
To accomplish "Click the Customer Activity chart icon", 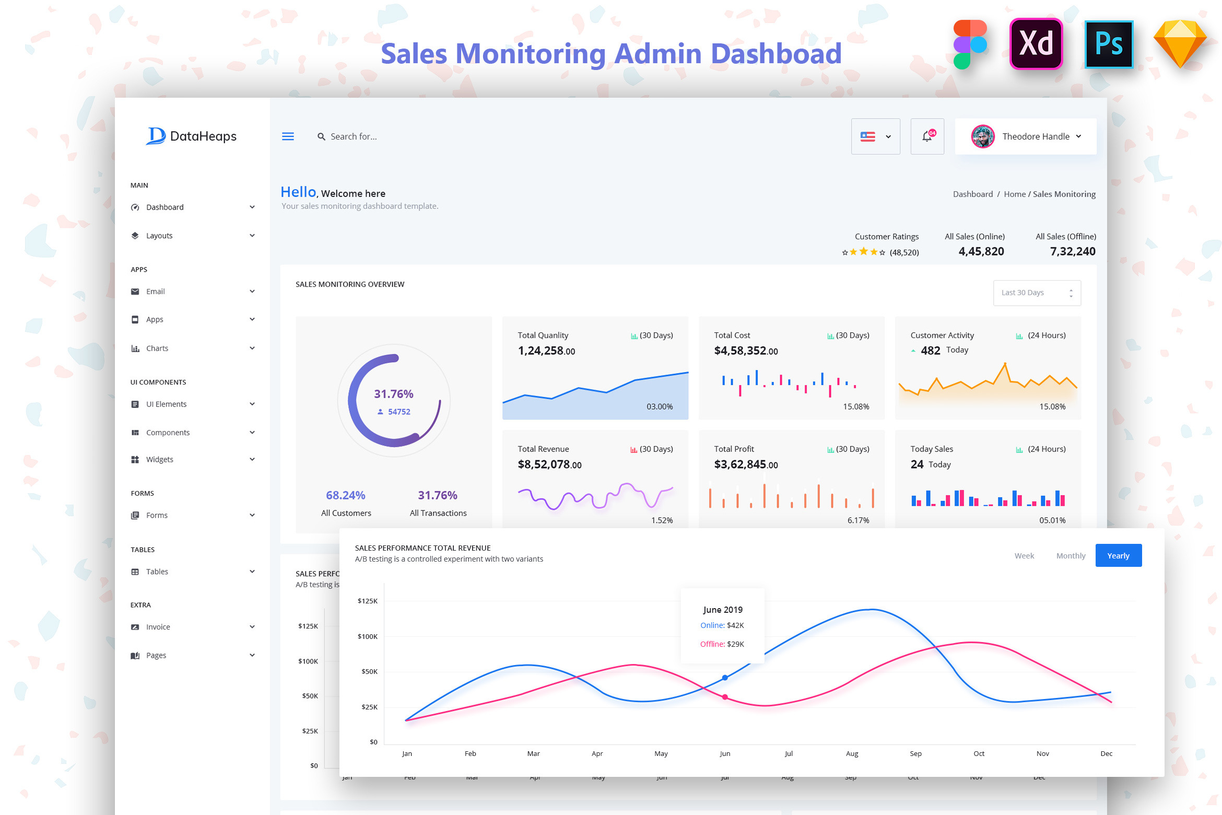I will 1019,336.
